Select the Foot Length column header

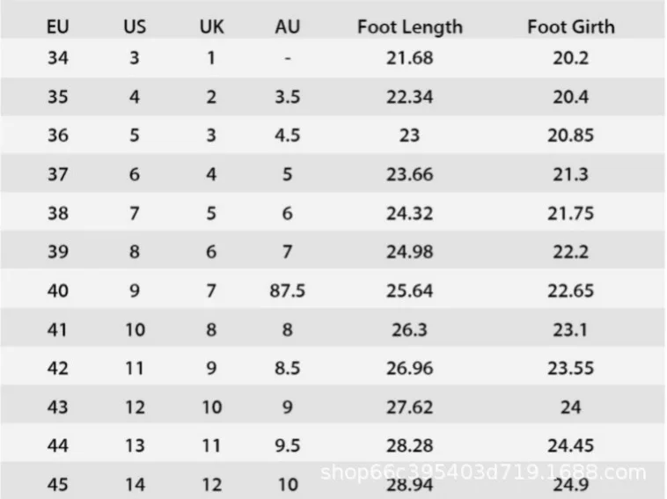[x=409, y=26]
